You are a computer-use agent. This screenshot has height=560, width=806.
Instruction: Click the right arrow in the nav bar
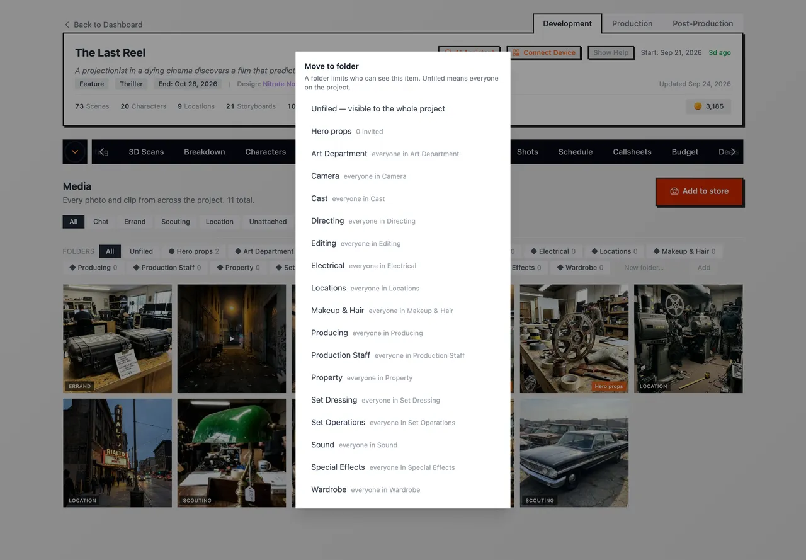(733, 152)
